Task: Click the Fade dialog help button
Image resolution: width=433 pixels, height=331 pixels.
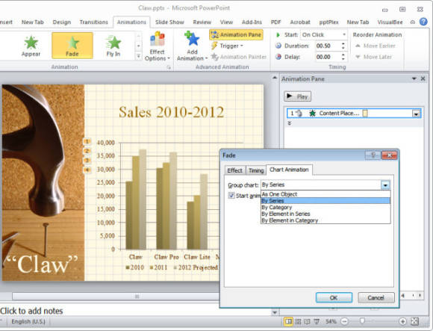Action: click(373, 155)
